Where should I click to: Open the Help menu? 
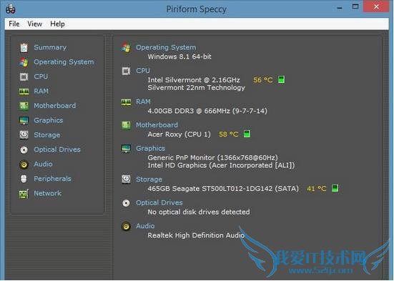click(x=57, y=24)
